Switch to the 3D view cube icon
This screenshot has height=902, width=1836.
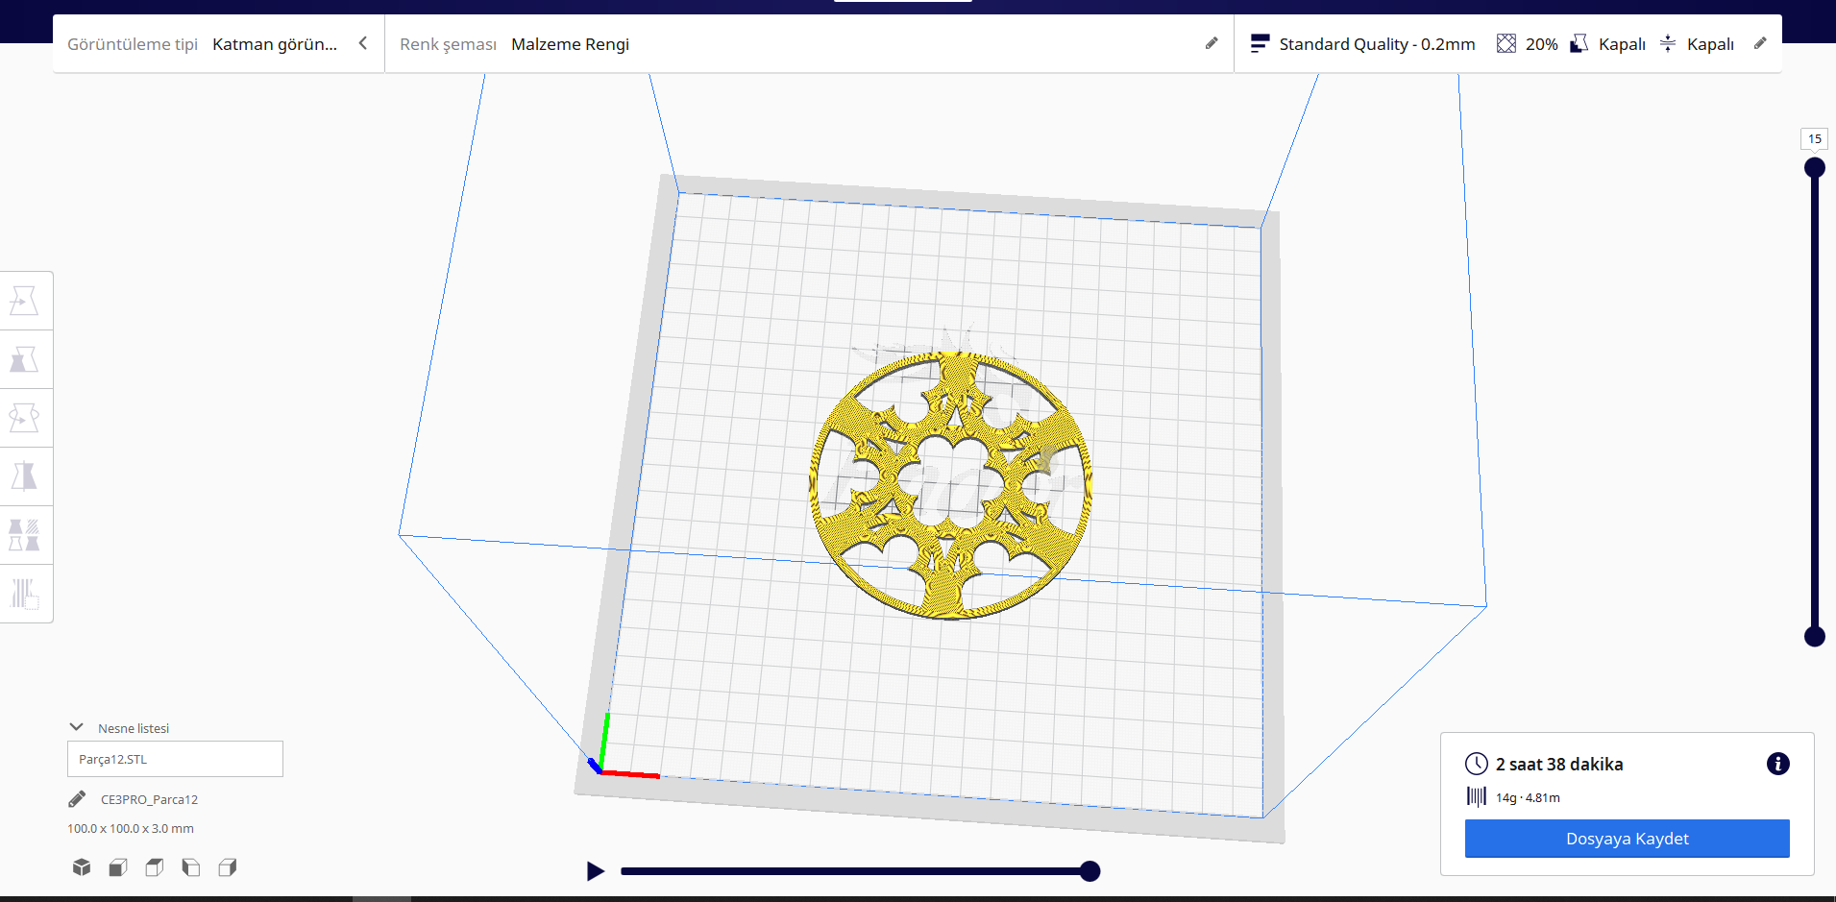pos(81,866)
